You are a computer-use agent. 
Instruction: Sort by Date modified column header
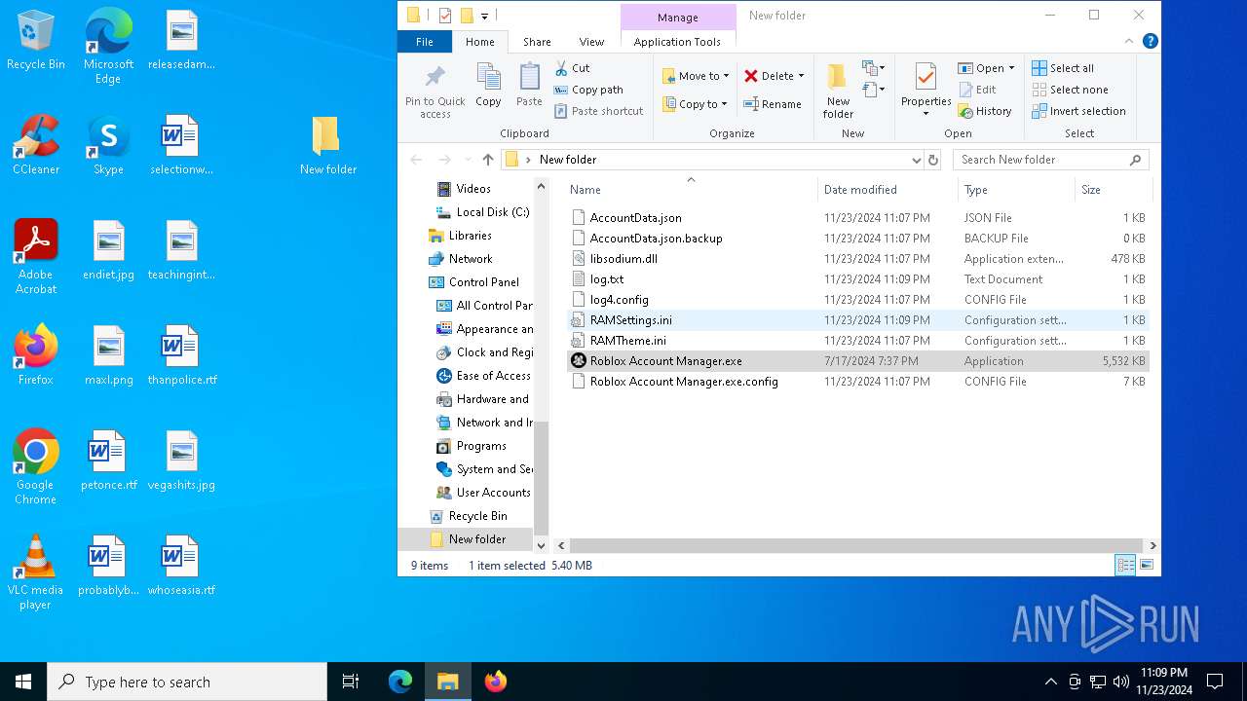tap(888, 190)
